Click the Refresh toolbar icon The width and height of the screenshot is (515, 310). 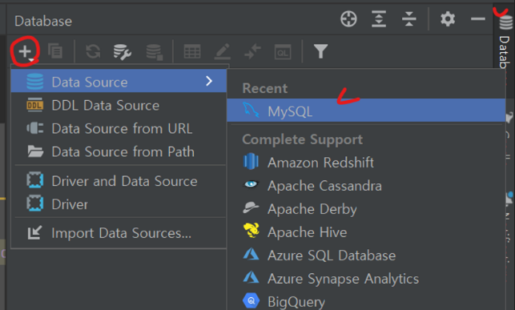click(x=93, y=51)
